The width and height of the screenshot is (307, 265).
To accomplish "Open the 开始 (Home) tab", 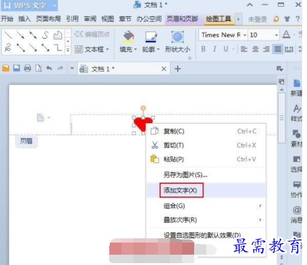I will click(x=7, y=19).
